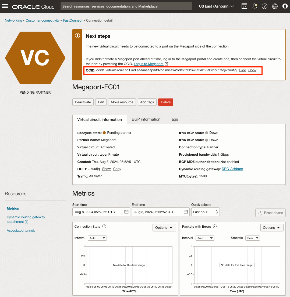
Task: Click the Add tags button
Action: [x=147, y=102]
